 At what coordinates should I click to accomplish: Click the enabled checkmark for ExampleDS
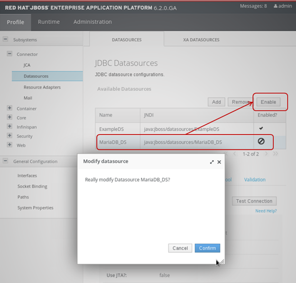pos(261,128)
